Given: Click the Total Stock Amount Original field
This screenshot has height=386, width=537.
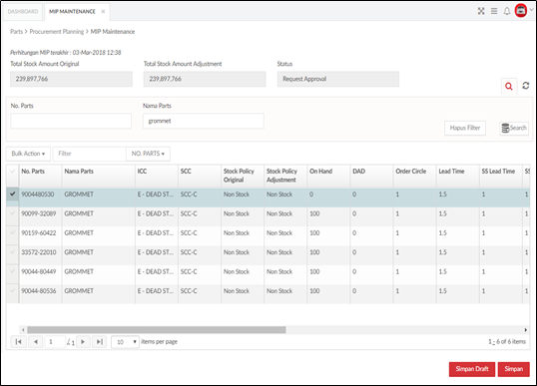Looking at the screenshot, I should pos(71,79).
